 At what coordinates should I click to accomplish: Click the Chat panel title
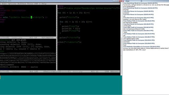tap(127, 1)
